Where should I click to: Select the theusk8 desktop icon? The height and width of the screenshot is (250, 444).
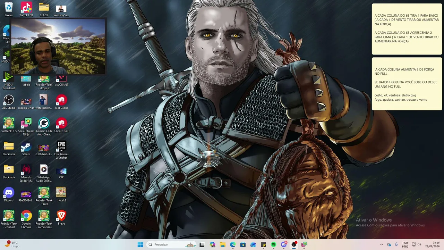click(x=61, y=195)
